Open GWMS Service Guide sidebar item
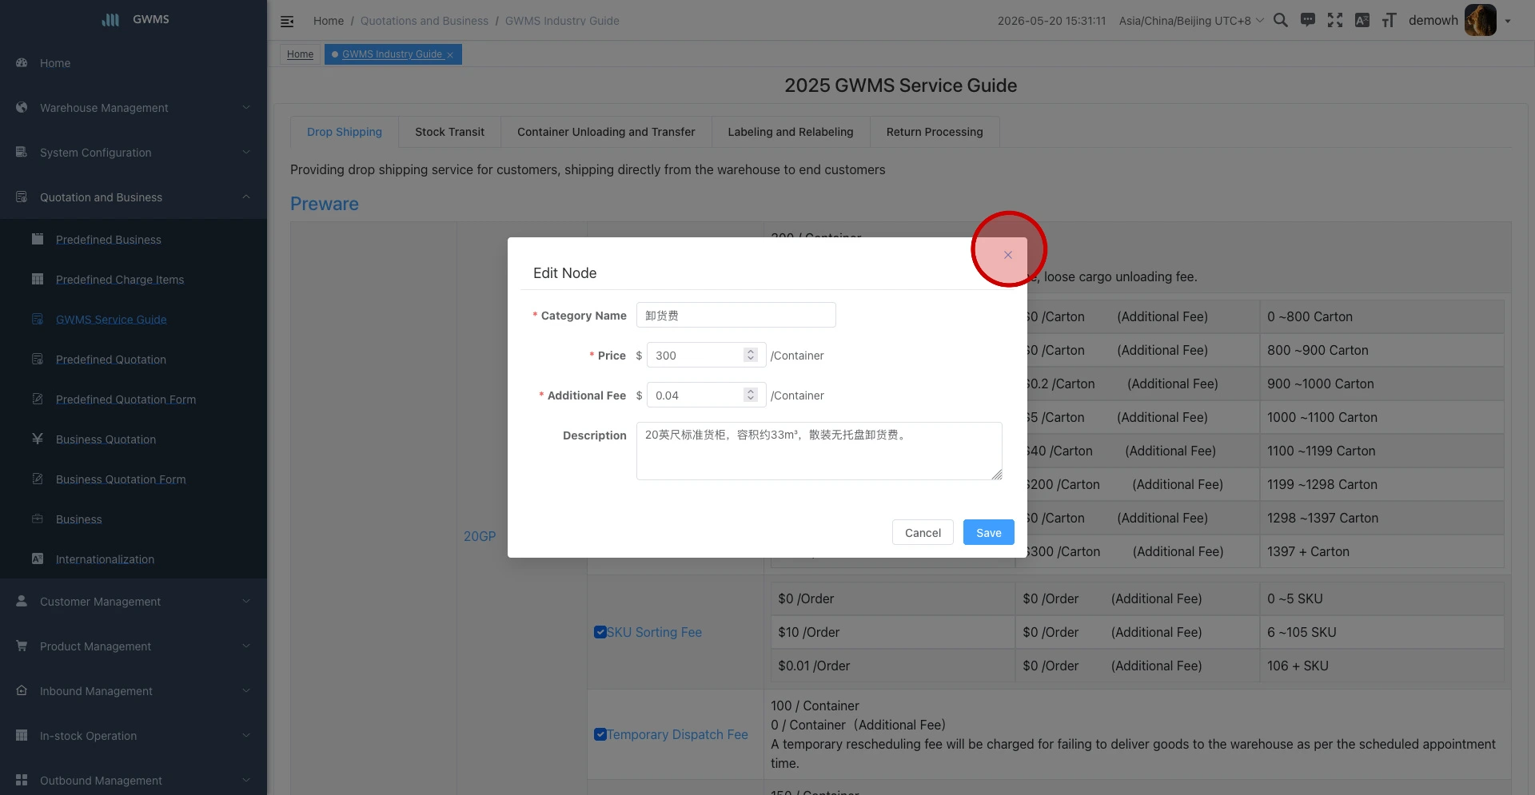Viewport: 1535px width, 795px height. pyautogui.click(x=134, y=320)
